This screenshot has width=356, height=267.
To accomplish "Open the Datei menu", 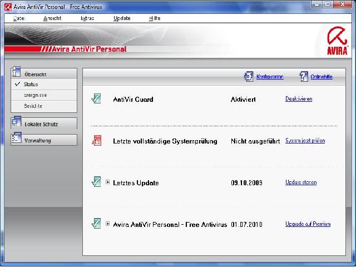I will (19, 18).
